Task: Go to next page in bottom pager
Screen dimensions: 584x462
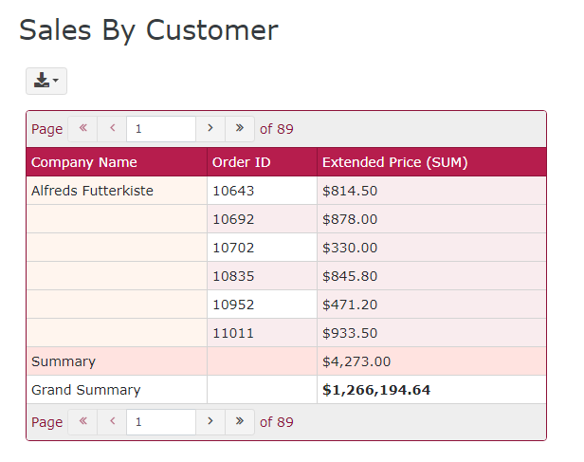Action: pyautogui.click(x=210, y=421)
